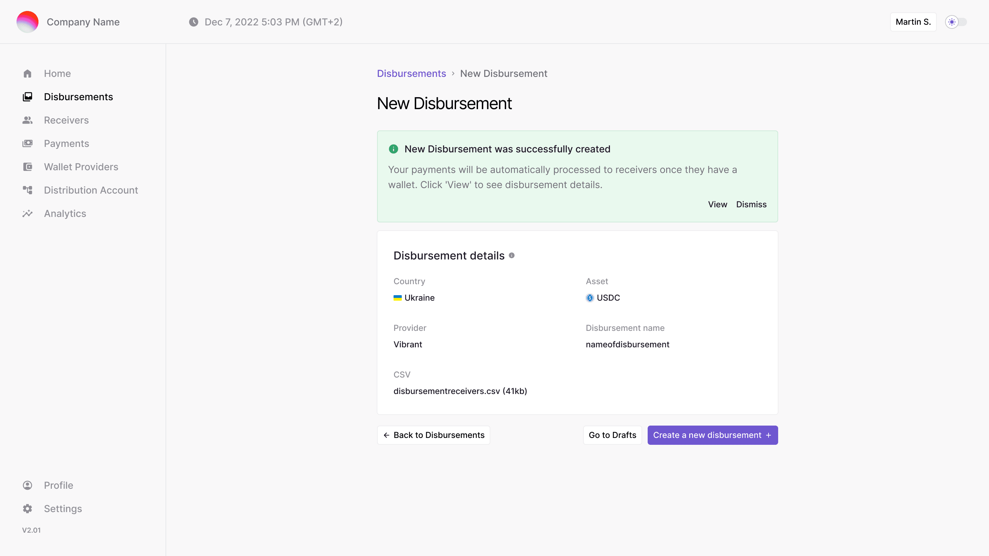Image resolution: width=989 pixels, height=556 pixels.
Task: Click the green success info icon
Action: click(x=393, y=149)
